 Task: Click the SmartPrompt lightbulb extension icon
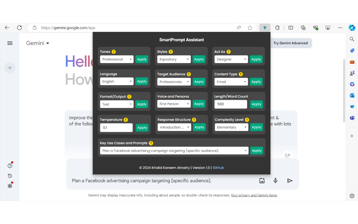click(265, 28)
